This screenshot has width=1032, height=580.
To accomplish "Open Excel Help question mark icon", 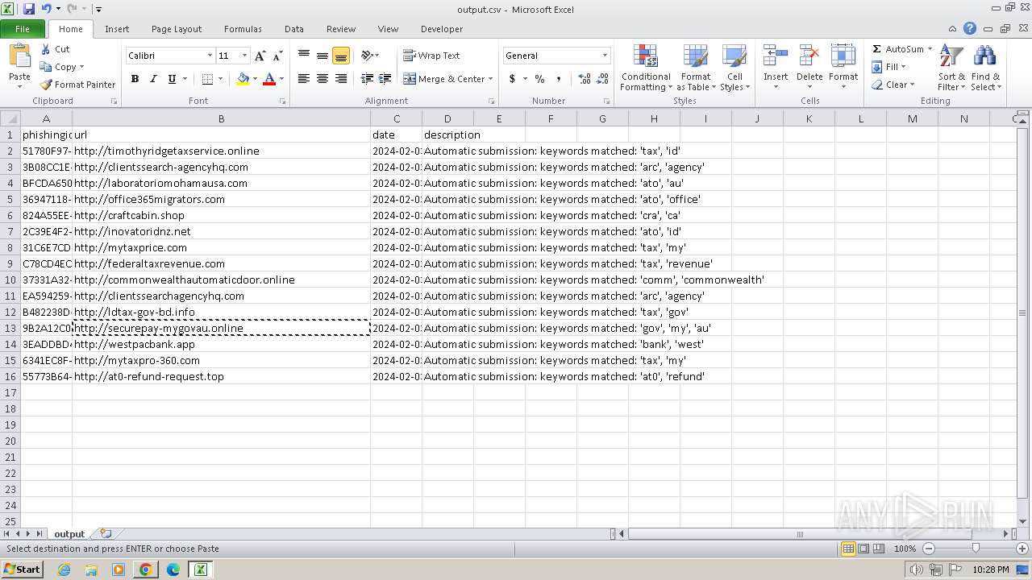I will tap(970, 29).
